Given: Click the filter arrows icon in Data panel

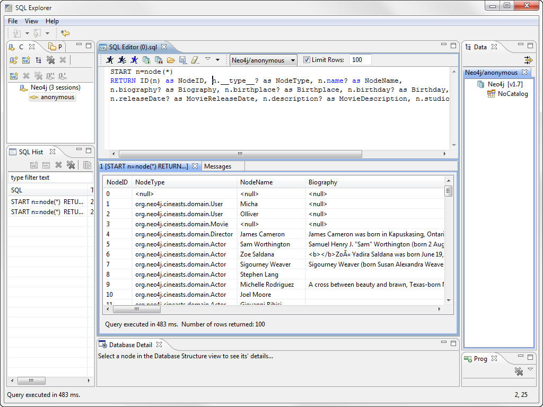Looking at the screenshot, I should point(528,60).
